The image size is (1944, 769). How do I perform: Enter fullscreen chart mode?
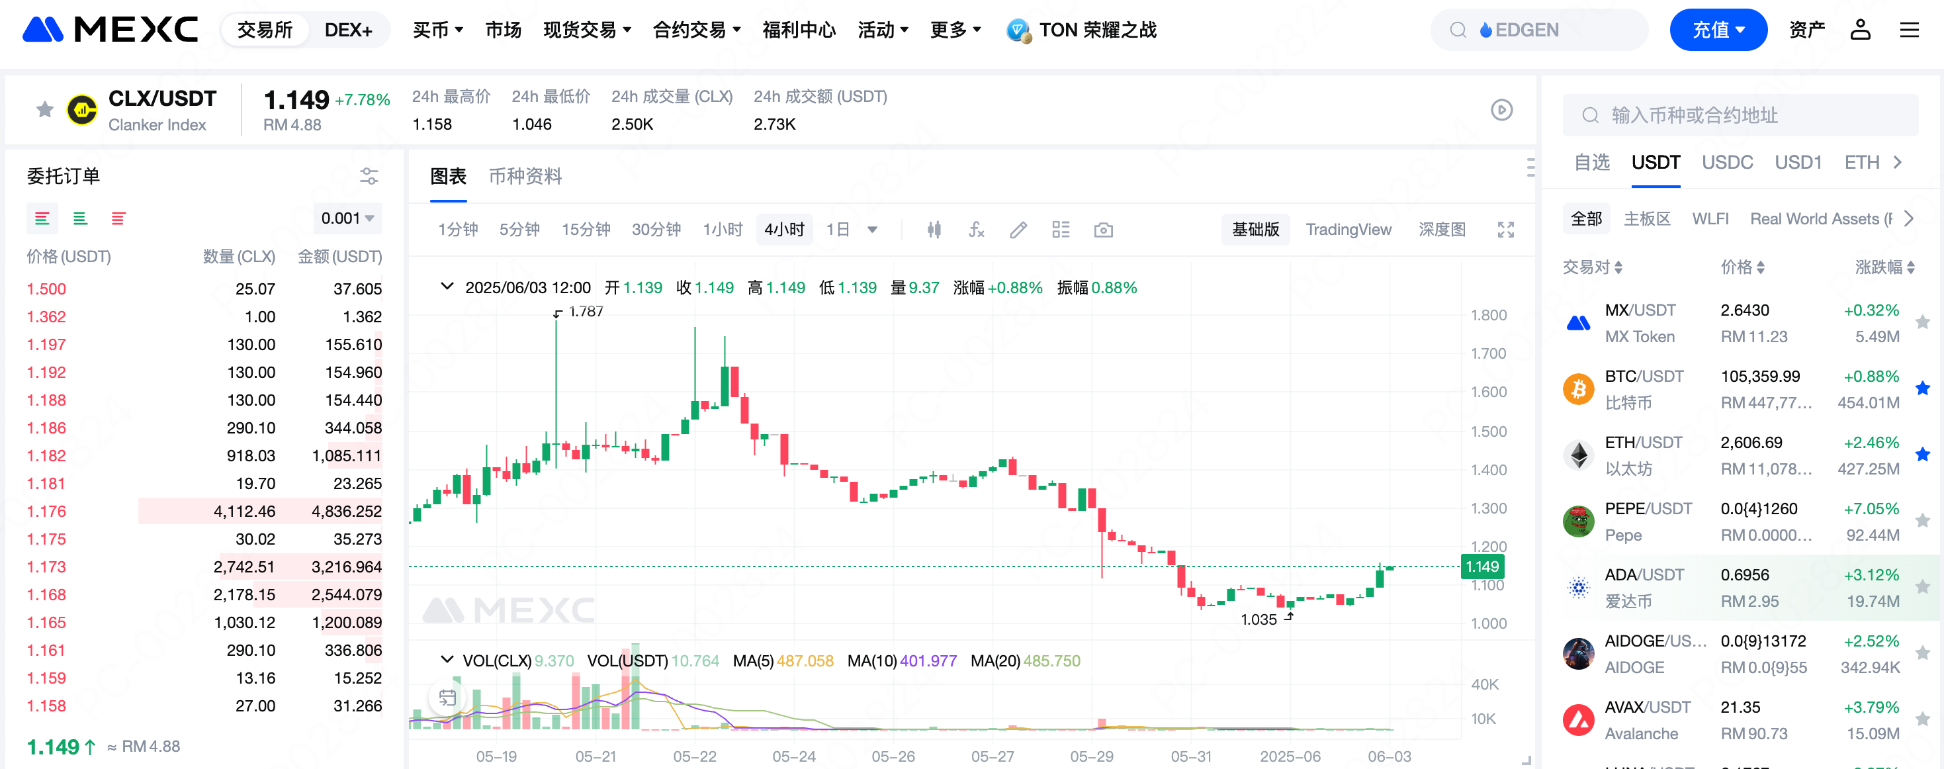click(1505, 230)
